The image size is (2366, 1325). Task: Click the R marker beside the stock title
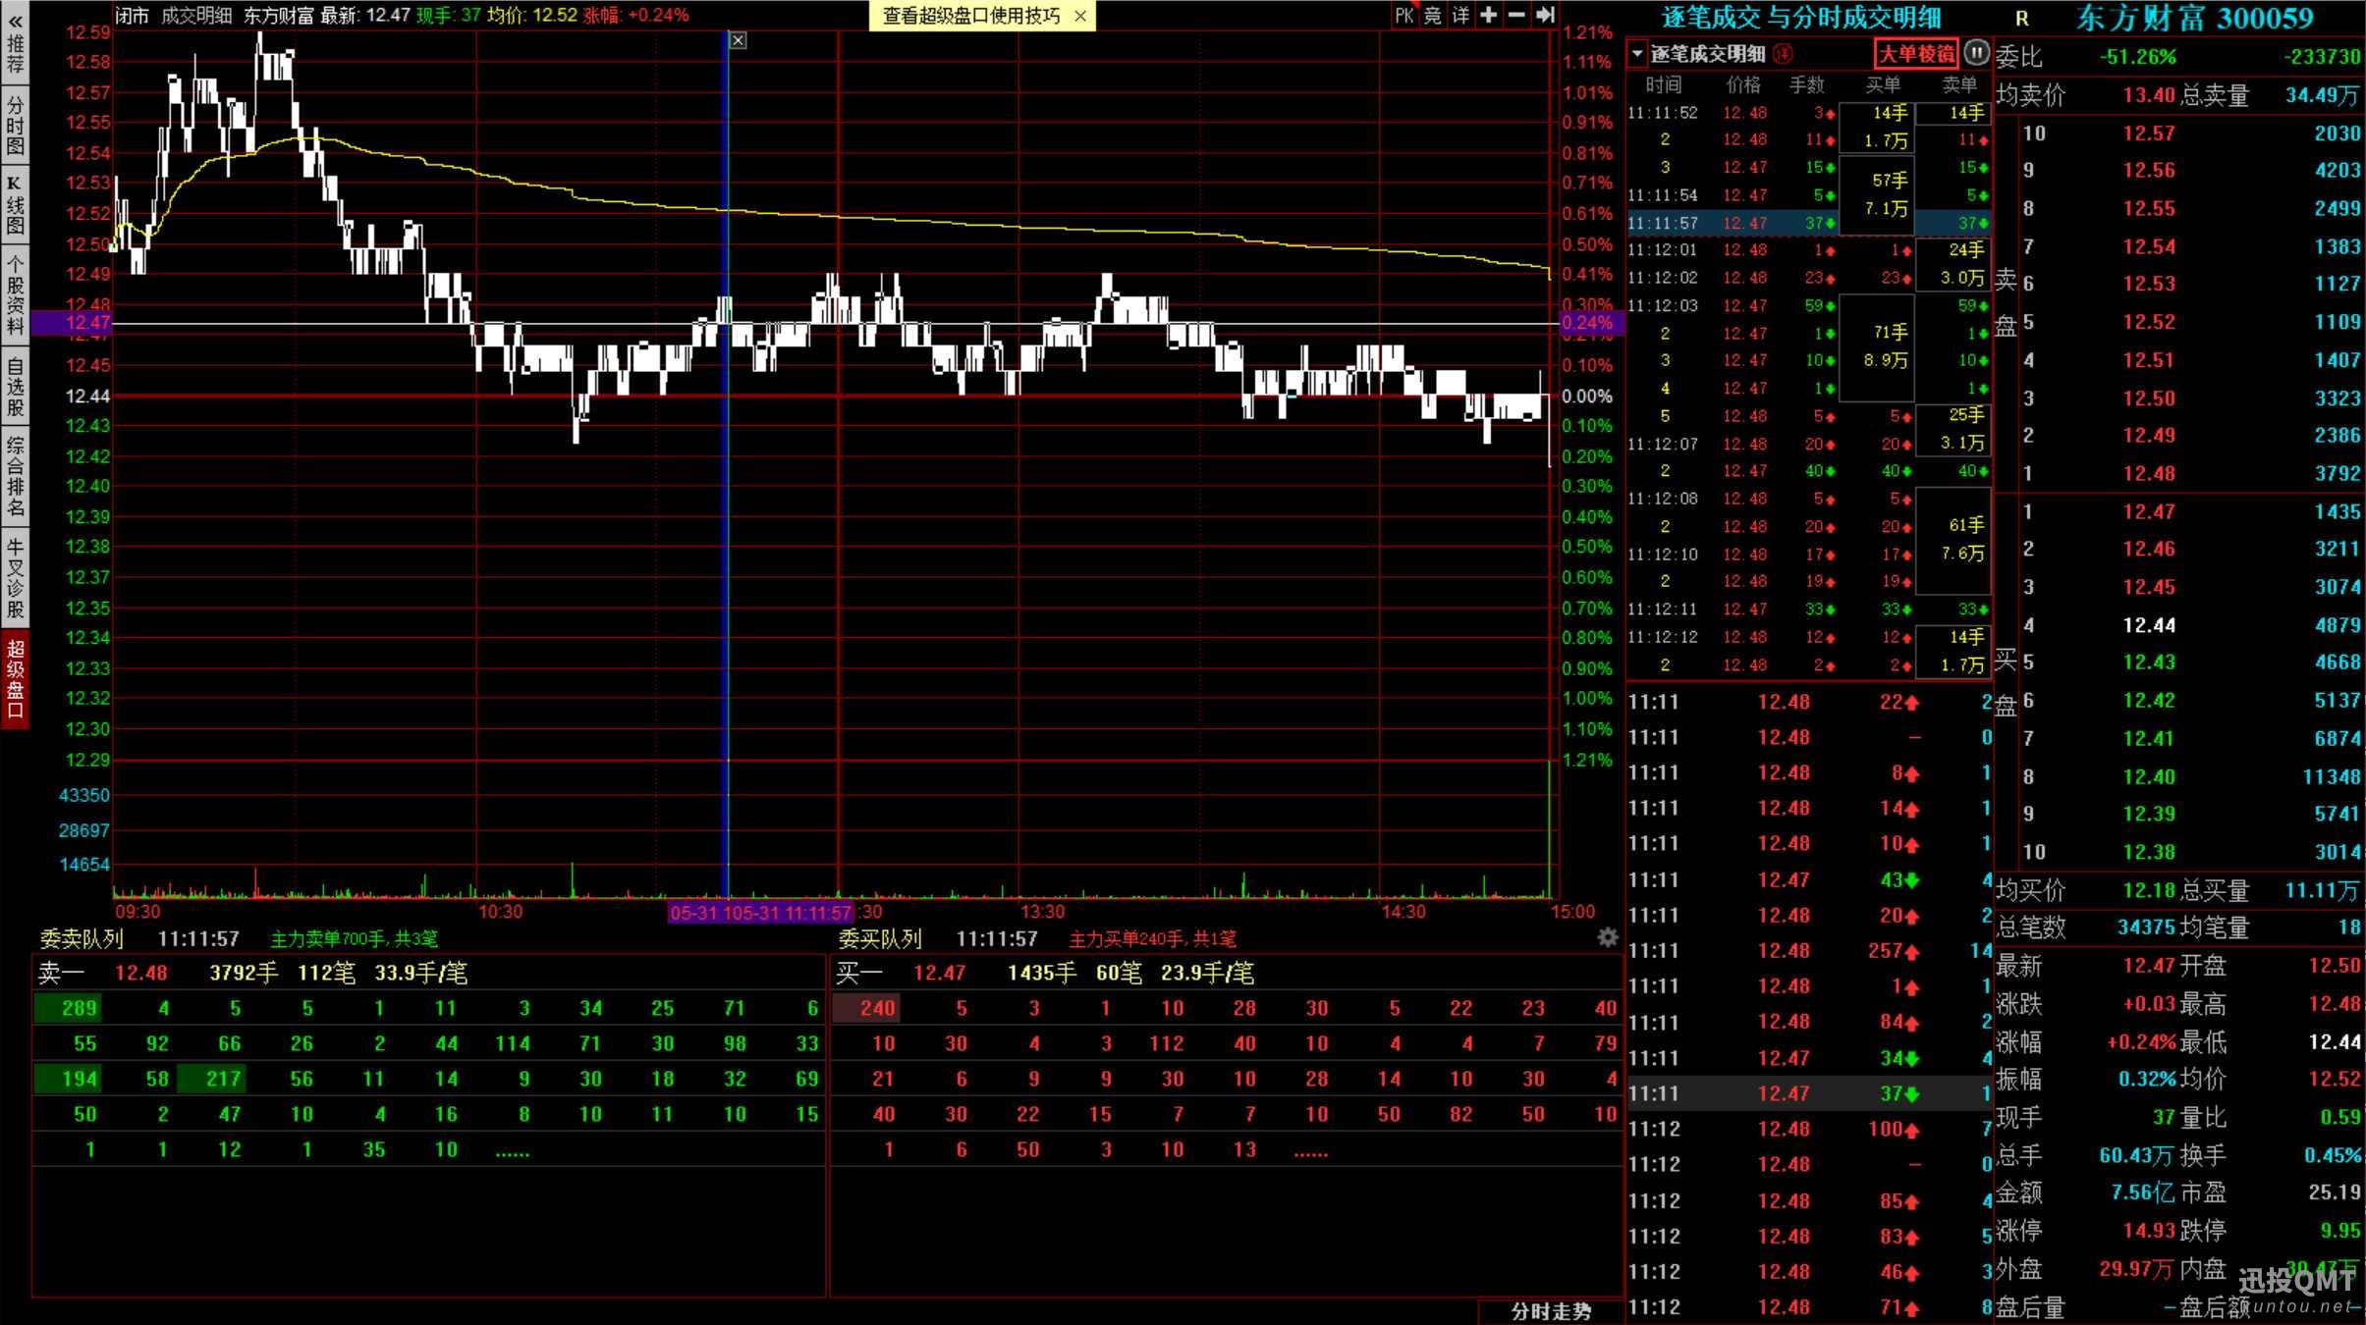tap(2021, 19)
